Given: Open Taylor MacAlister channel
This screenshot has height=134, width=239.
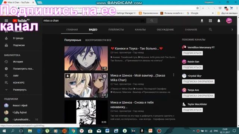Looking at the screenshot, I should [x=197, y=104].
